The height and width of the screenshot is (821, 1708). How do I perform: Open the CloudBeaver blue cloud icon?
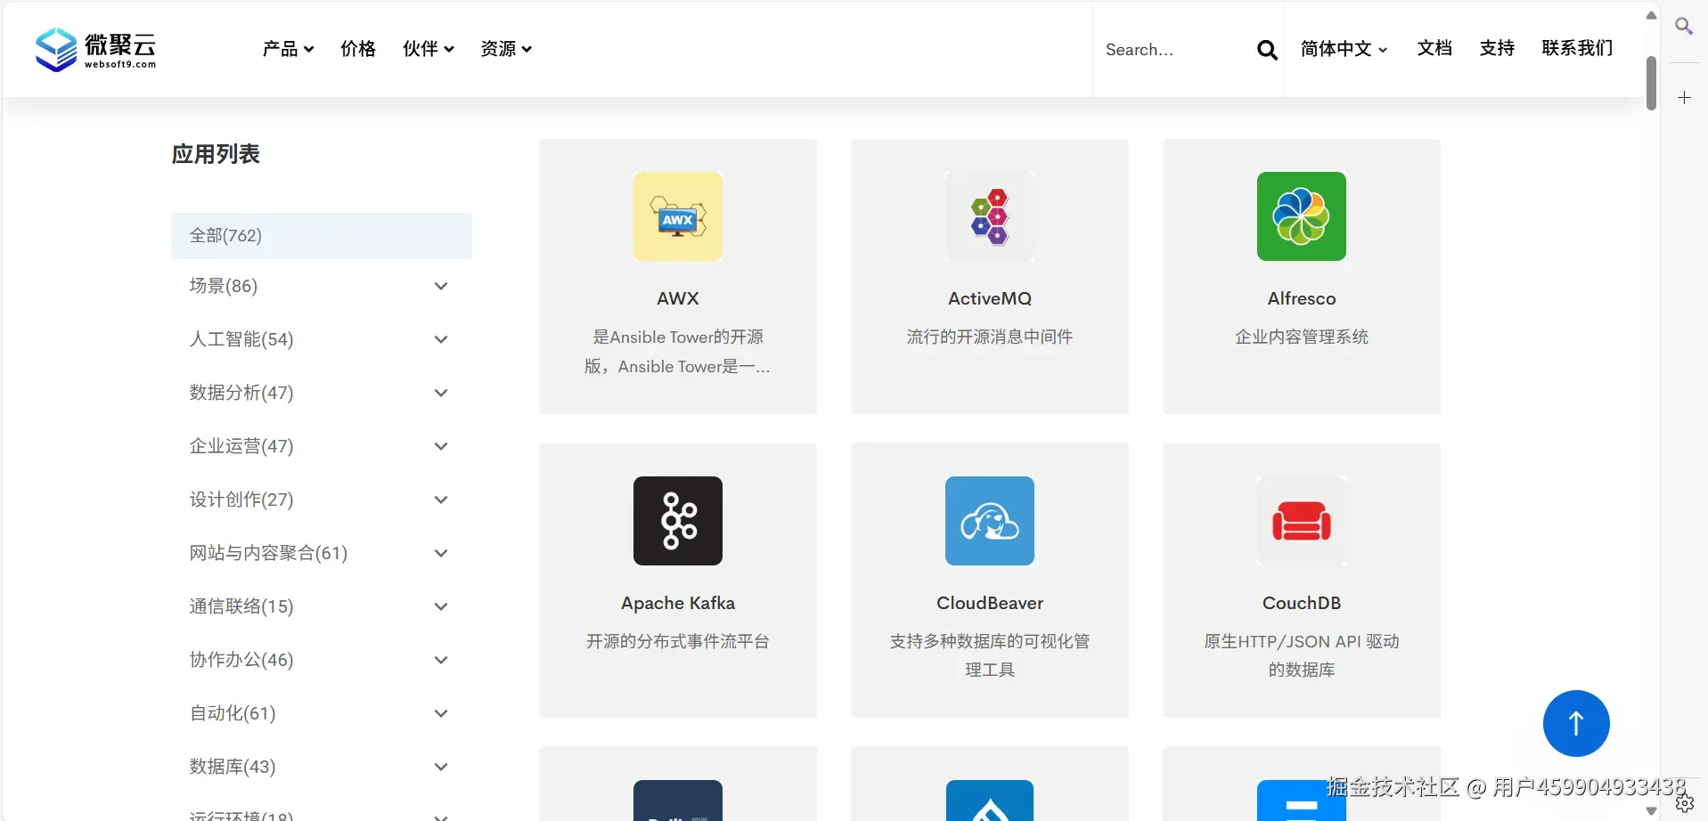coord(990,521)
